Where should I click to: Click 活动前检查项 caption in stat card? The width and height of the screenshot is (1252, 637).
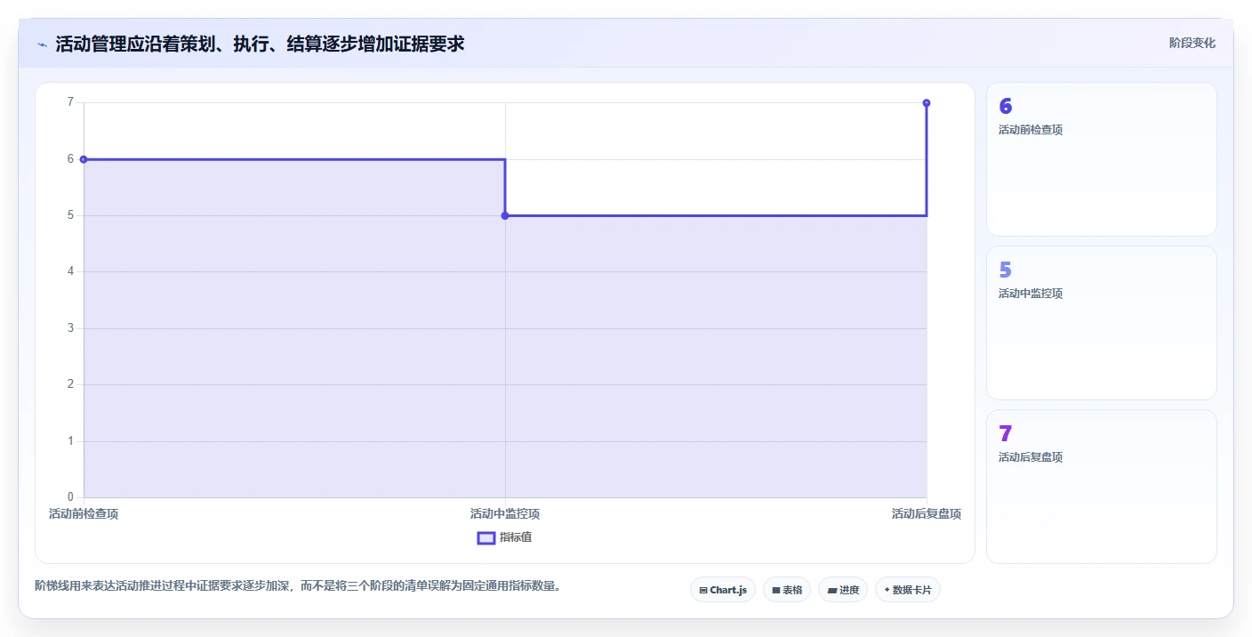point(1031,130)
